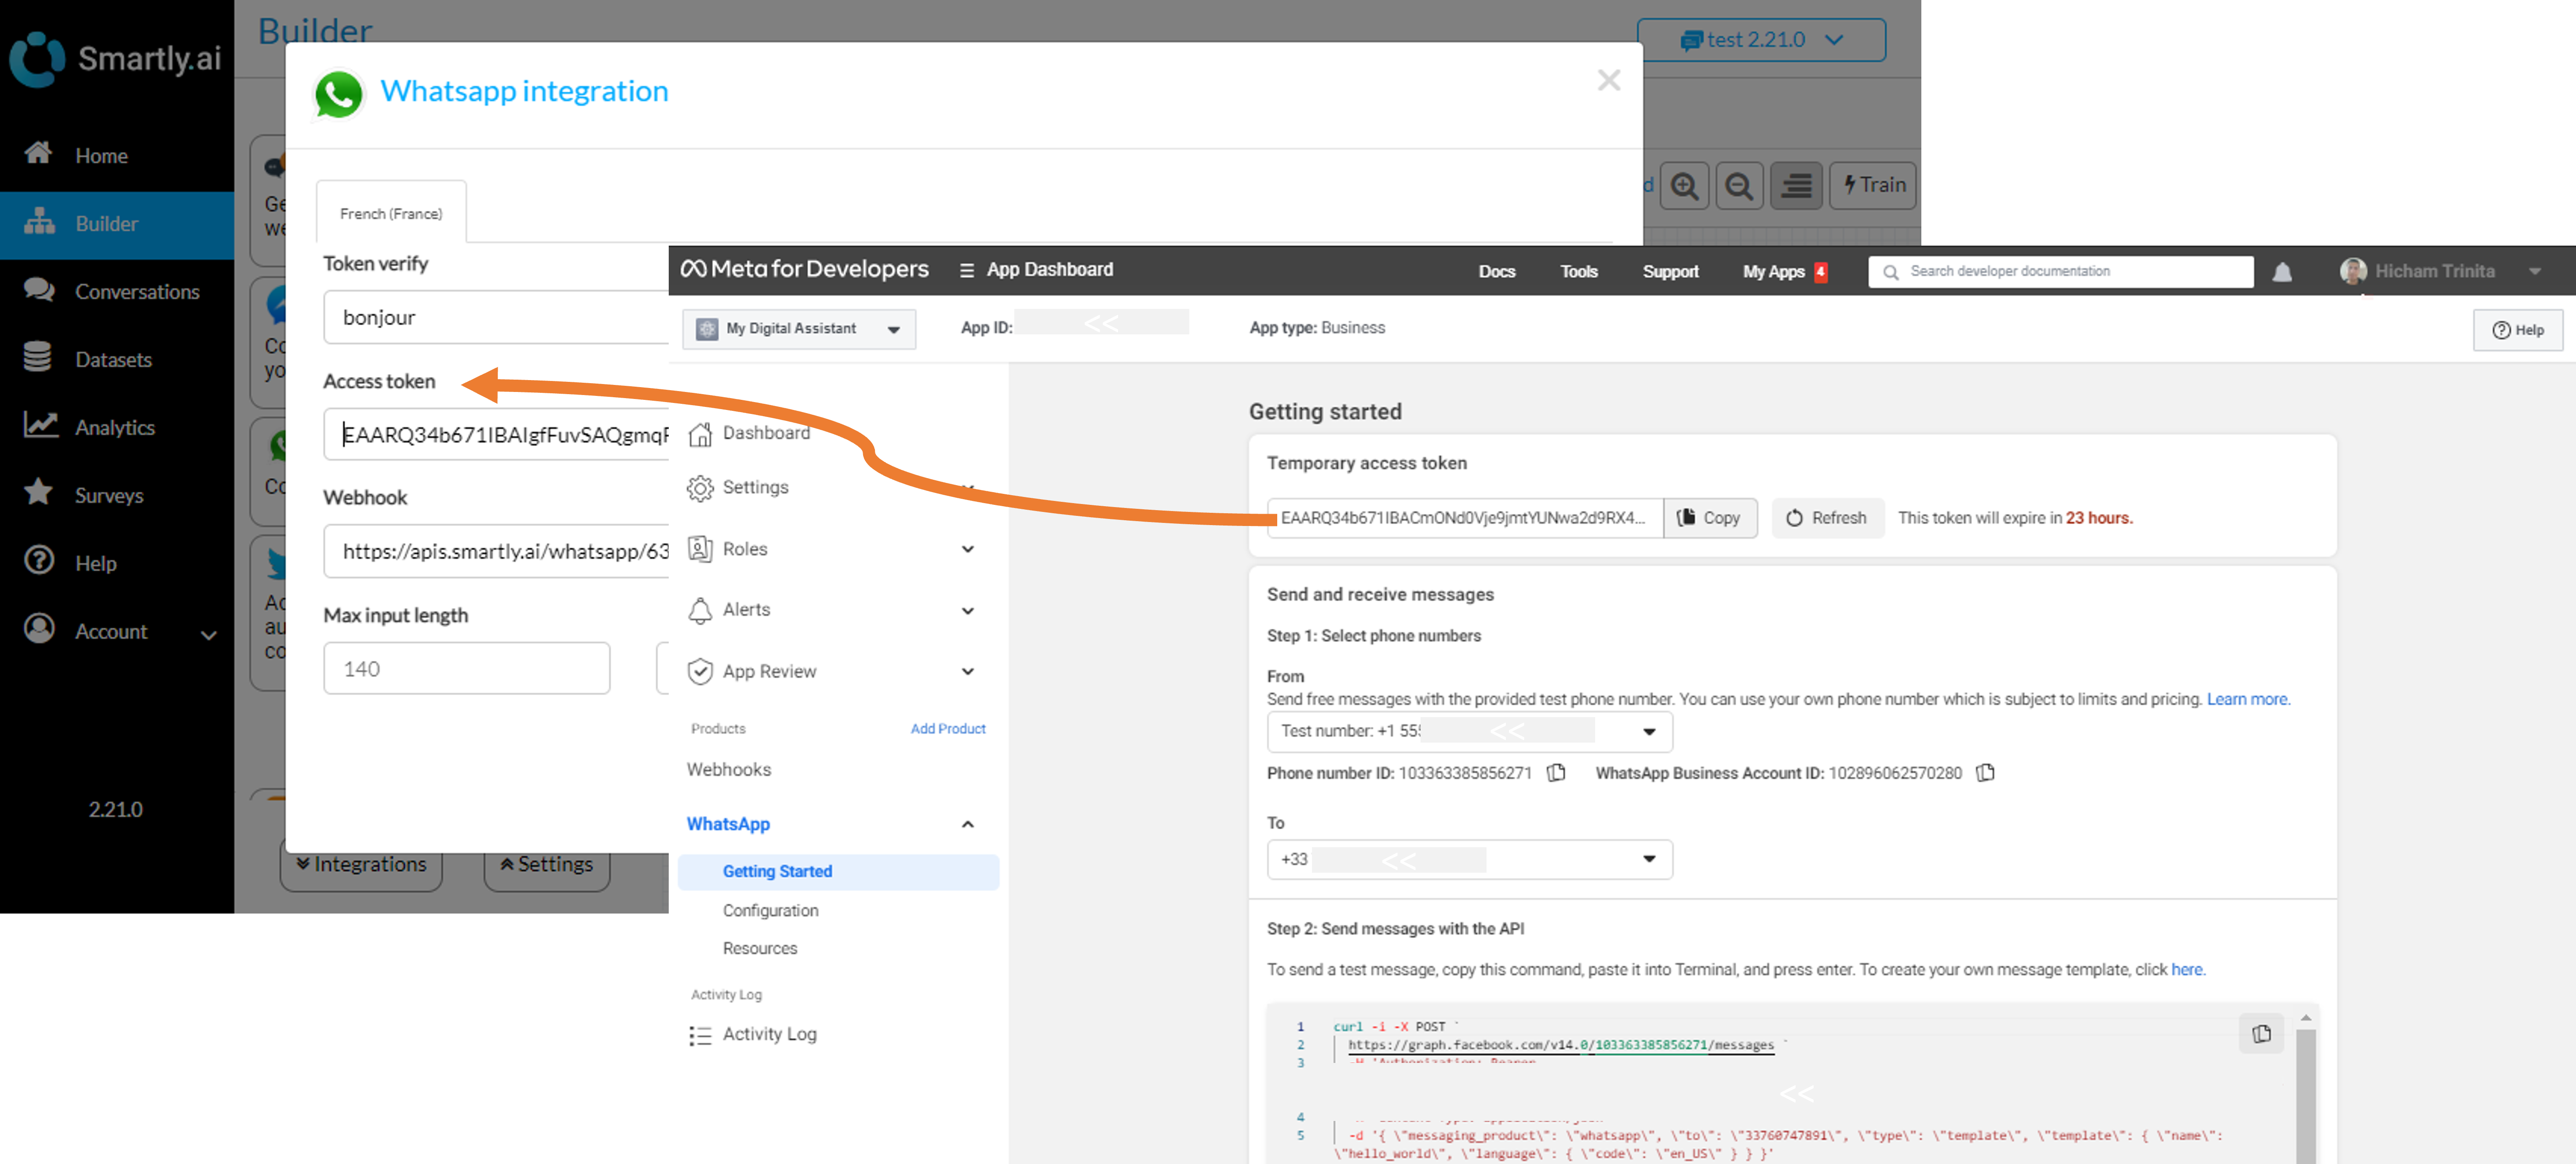Click the zoom out magnifier icon

(x=1739, y=186)
